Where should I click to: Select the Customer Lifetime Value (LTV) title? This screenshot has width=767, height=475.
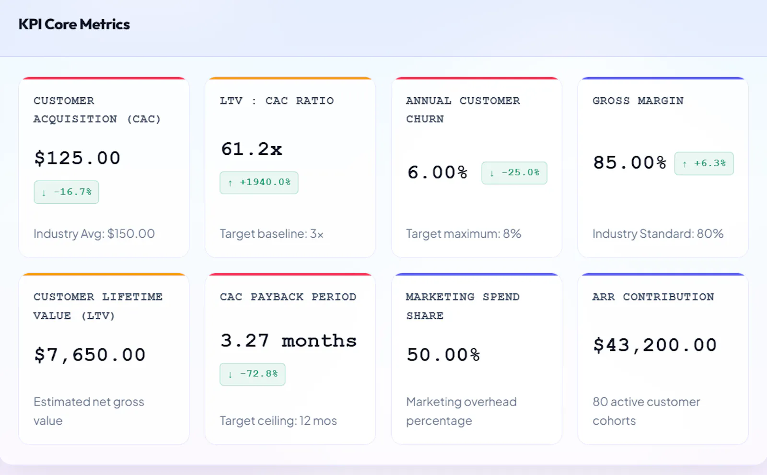[x=98, y=306]
